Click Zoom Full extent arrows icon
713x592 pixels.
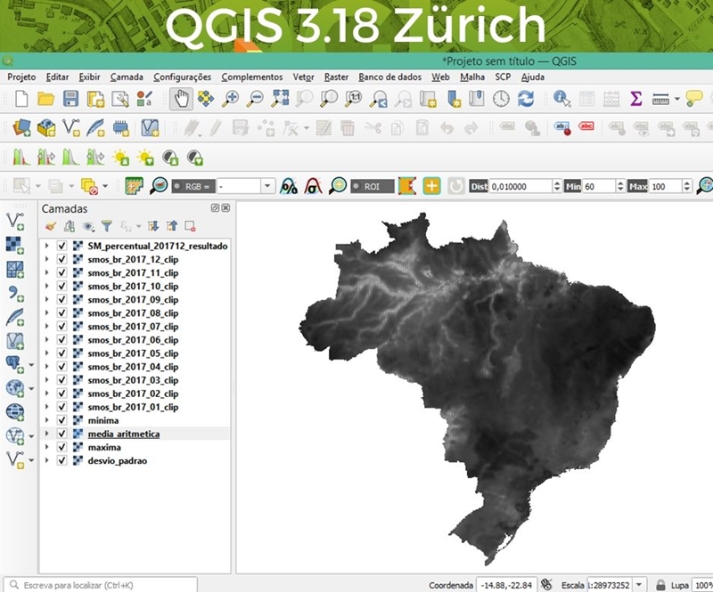coord(280,99)
